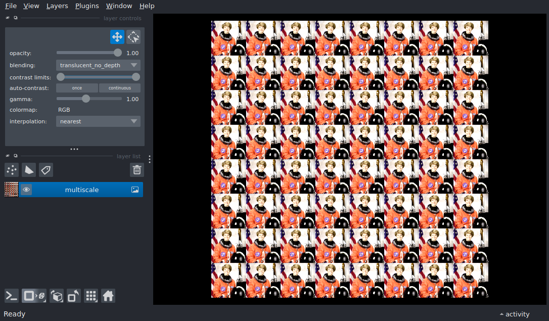
Task: Click the tiled astronaut image canvas
Action: 349,159
